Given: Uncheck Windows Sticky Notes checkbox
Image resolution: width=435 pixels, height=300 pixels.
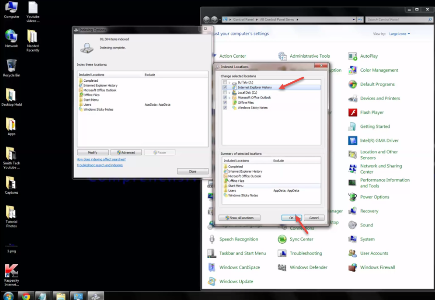Looking at the screenshot, I should tap(225, 108).
